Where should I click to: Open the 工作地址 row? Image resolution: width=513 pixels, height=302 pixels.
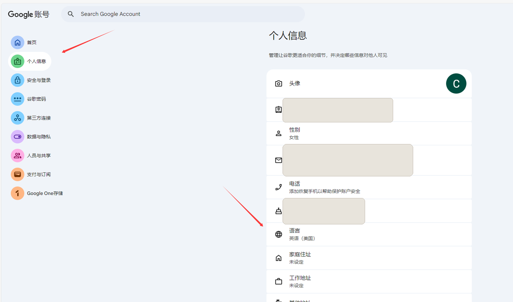369,282
